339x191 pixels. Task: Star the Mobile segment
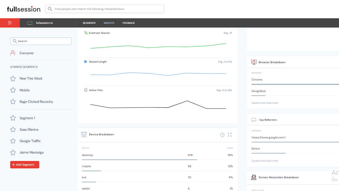pos(13,90)
